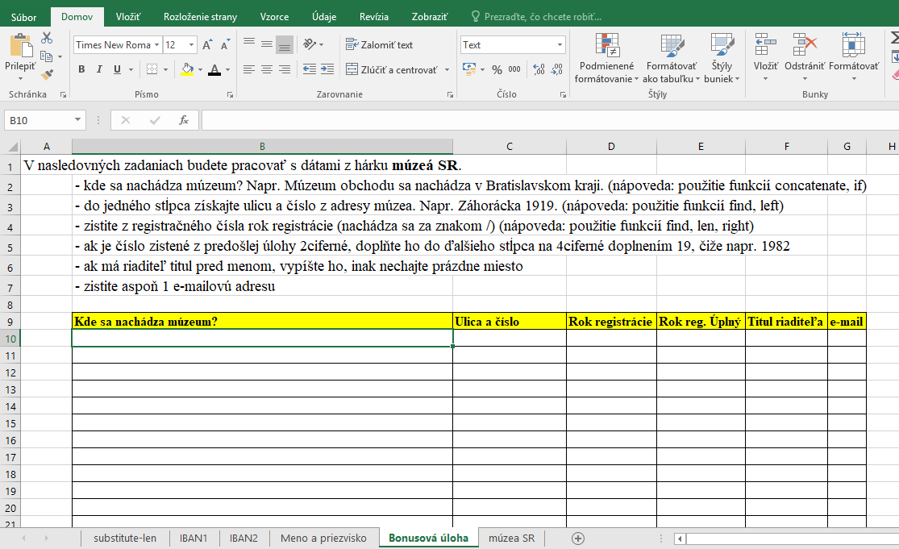This screenshot has width=899, height=549.
Task: Click the Cut scissors icon
Action: 47,38
